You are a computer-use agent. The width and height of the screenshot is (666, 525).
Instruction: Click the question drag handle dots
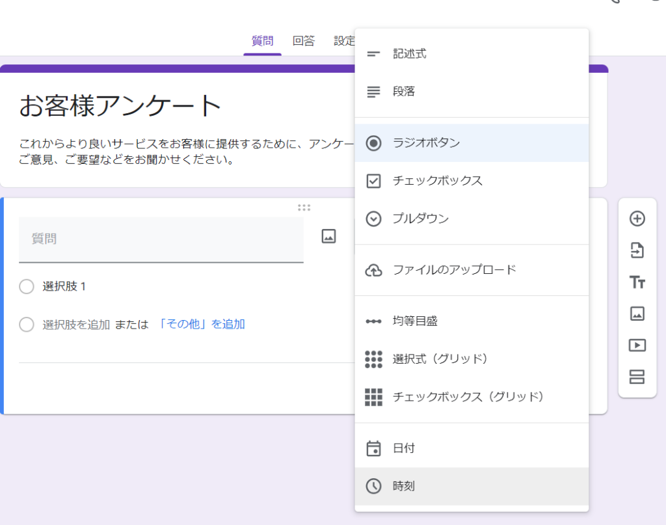point(304,208)
